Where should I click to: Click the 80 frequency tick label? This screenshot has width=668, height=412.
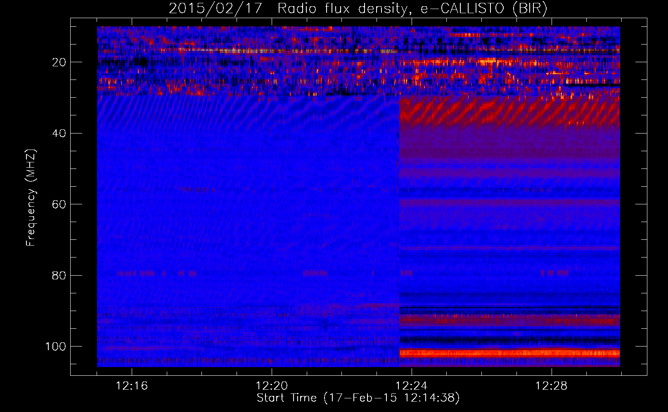click(x=59, y=275)
